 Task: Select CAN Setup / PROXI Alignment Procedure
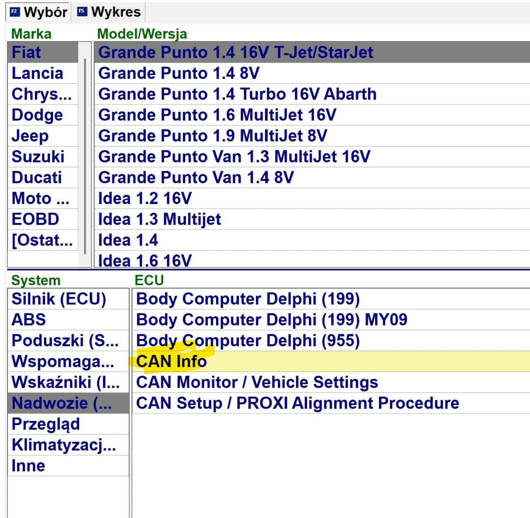click(297, 403)
